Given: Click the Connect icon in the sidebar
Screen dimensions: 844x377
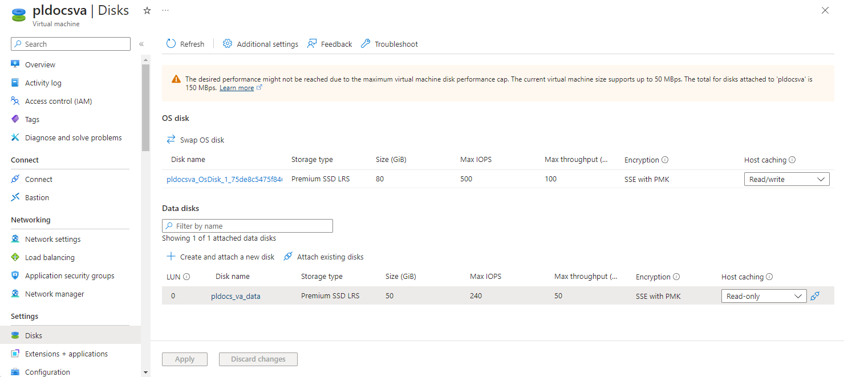Looking at the screenshot, I should coord(15,179).
